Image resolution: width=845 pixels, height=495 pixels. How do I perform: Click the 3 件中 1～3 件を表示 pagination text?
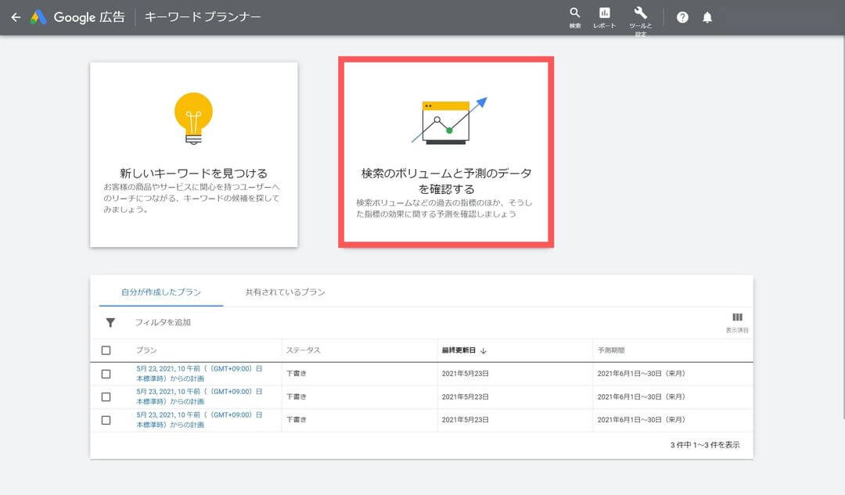pos(705,445)
